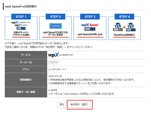The height and width of the screenshot is (116, 151).
Task: Click the note about 契約更新ができなくなります
Action: click(x=91, y=80)
